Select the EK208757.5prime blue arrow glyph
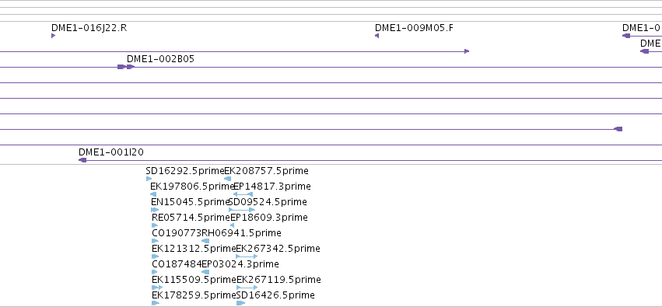 tap(228, 179)
